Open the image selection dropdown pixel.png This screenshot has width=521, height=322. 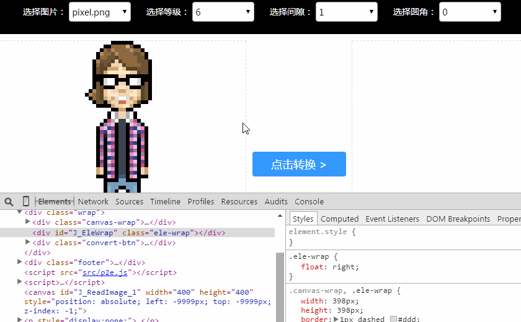(100, 12)
